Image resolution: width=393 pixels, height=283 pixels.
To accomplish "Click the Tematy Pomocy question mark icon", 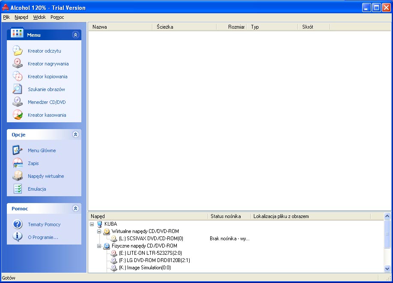I will coord(18,224).
